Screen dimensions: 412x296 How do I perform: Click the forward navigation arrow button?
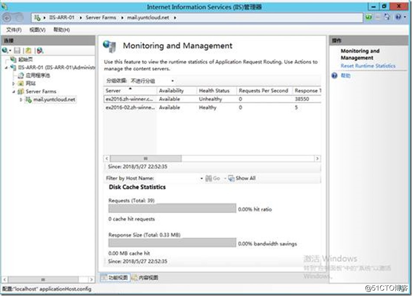(x=19, y=18)
